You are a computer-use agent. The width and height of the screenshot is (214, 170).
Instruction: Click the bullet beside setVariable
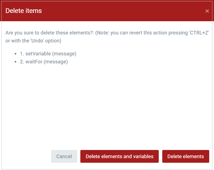pyautogui.click(x=15, y=54)
